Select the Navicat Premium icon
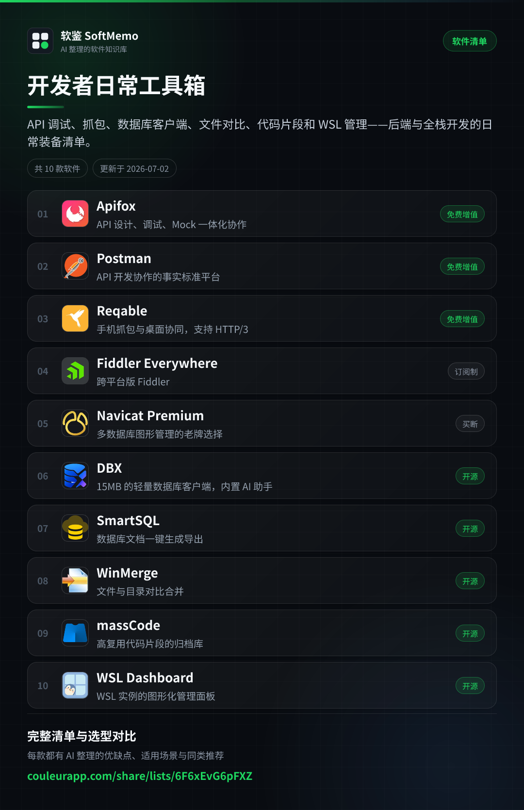This screenshot has height=810, width=524. (x=75, y=423)
